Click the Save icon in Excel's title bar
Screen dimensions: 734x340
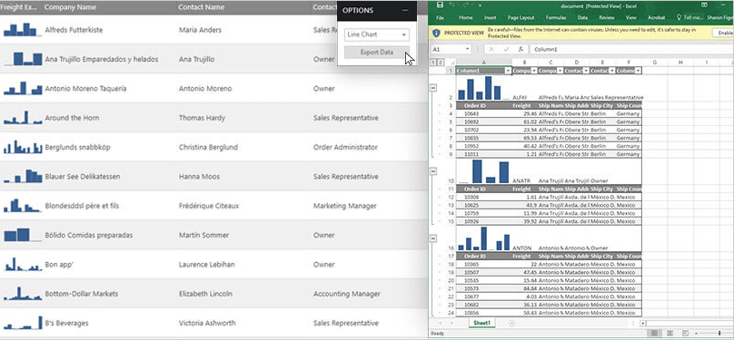pos(440,5)
